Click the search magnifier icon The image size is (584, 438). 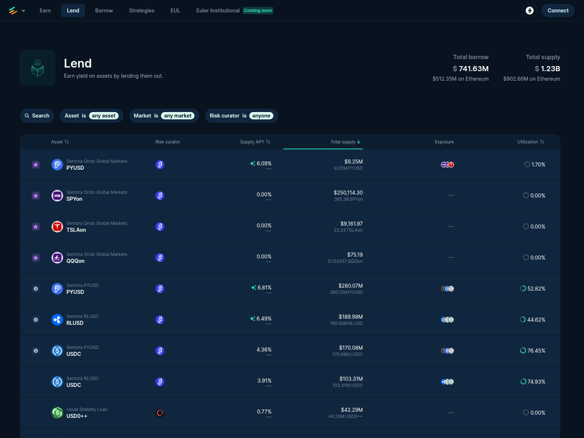[x=27, y=115]
